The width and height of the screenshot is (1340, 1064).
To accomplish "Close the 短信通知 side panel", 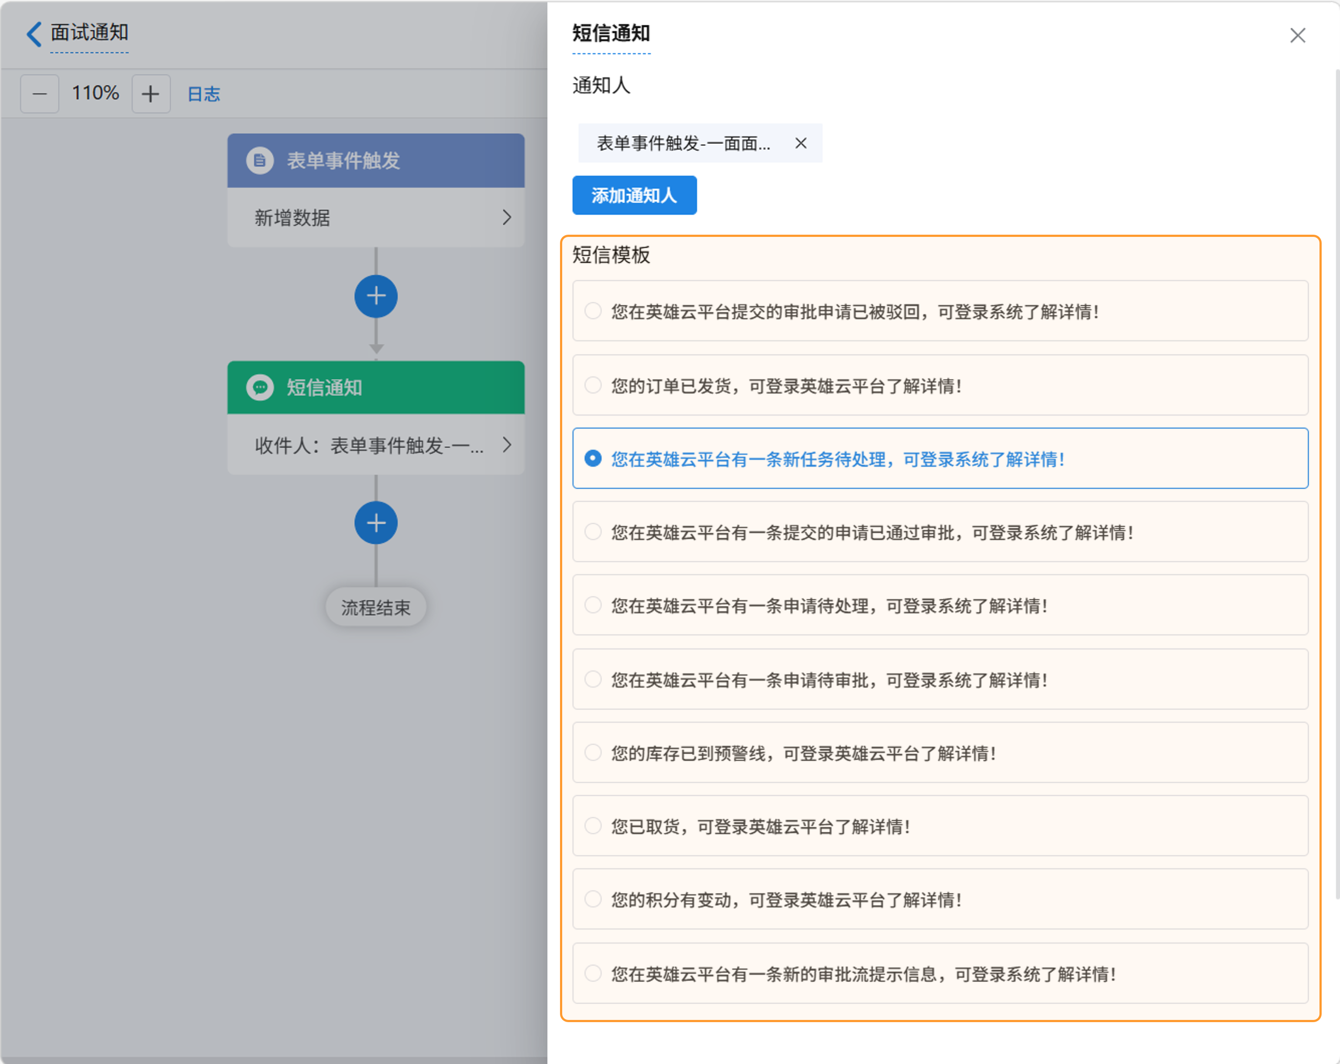I will pyautogui.click(x=1297, y=35).
